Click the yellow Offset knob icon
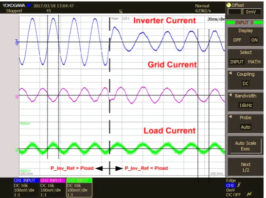The width and height of the screenshot is (266, 198). [229, 5]
